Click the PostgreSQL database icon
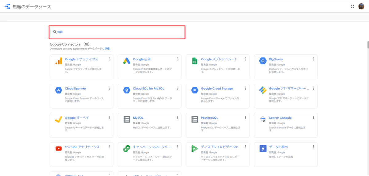The width and height of the screenshot is (369, 176). tap(194, 119)
